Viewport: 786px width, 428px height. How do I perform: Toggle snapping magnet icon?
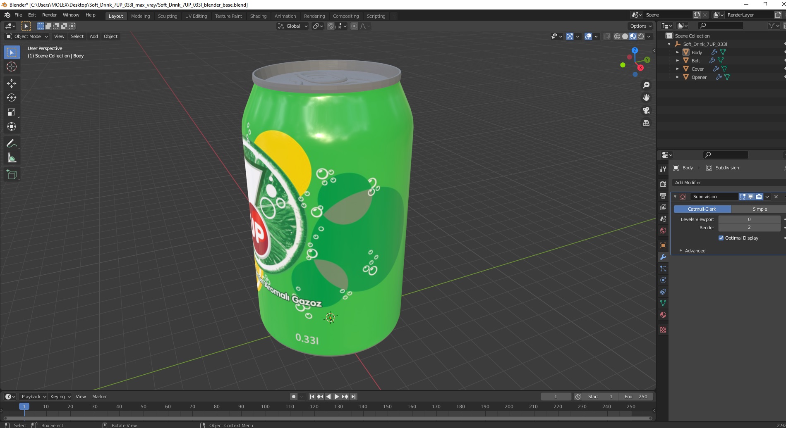(330, 26)
